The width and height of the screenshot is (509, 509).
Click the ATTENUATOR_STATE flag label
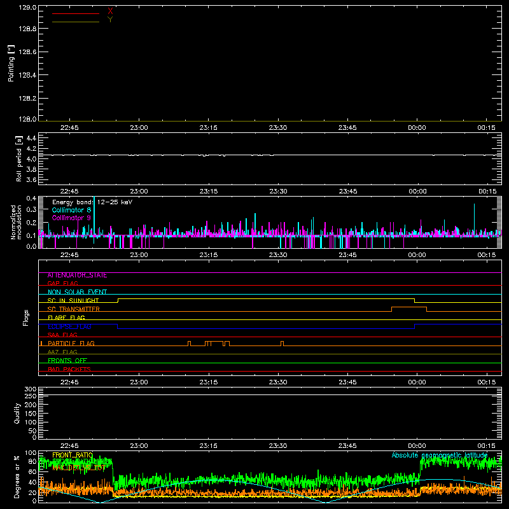coord(77,275)
